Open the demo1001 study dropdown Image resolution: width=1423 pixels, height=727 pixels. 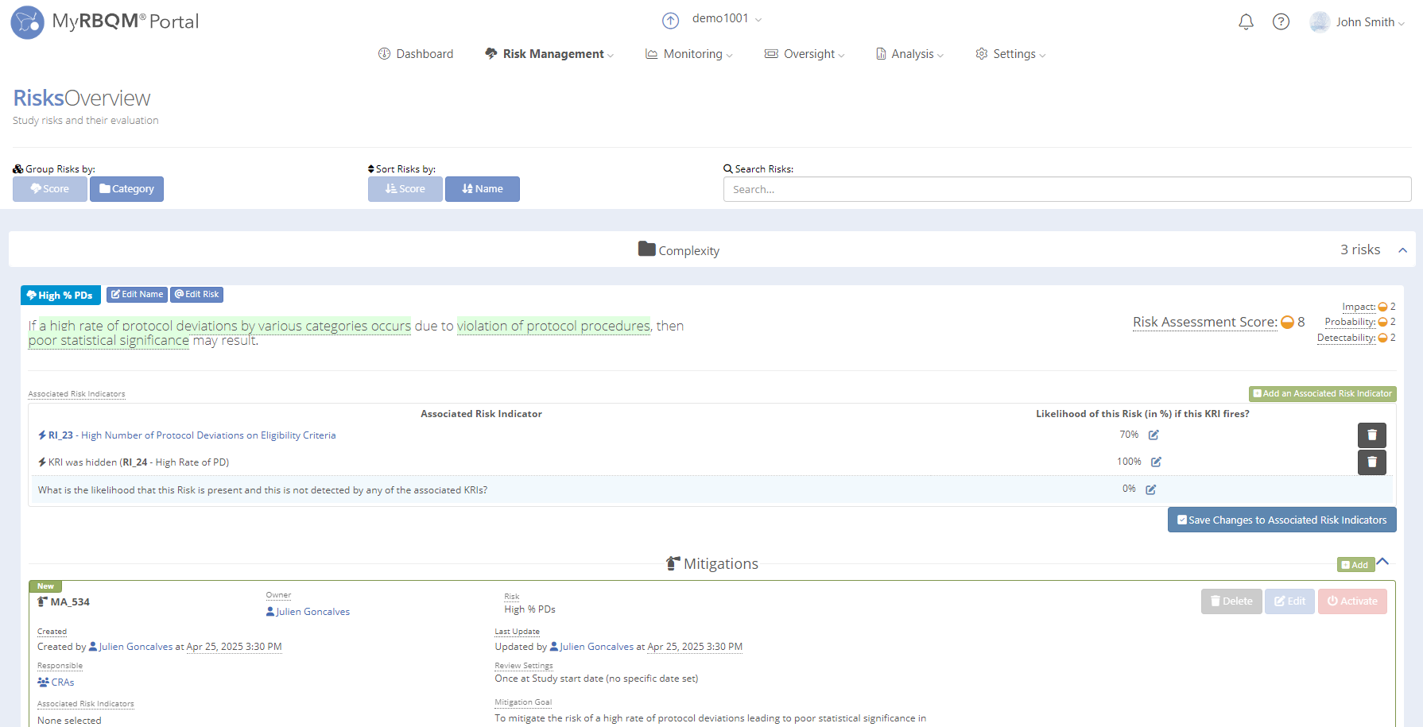[727, 18]
